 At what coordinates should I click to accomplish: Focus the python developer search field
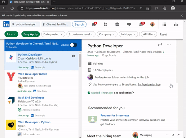point(25,24)
